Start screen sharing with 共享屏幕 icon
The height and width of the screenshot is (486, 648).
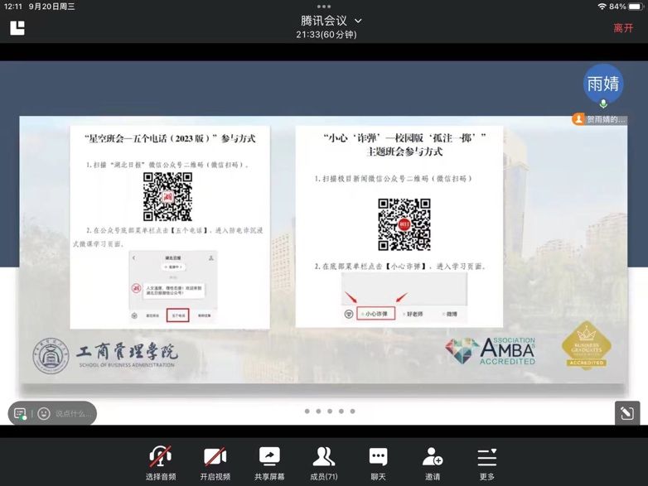[269, 457]
